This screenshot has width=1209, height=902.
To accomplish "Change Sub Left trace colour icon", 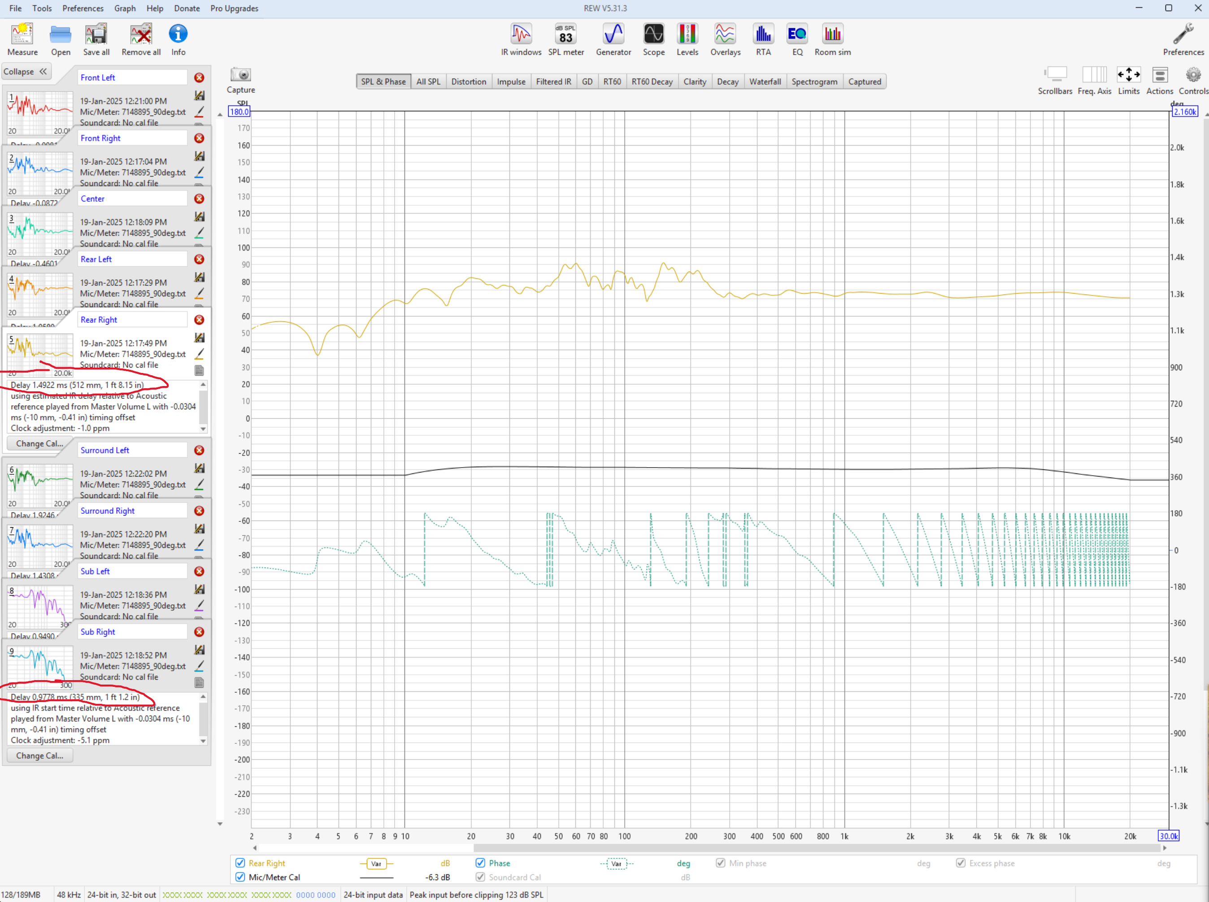I will pos(199,606).
